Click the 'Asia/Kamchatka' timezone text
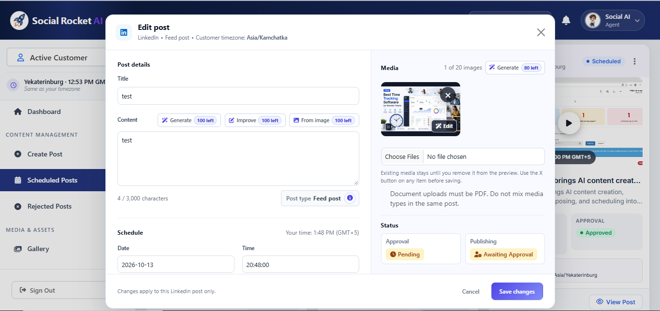 point(267,37)
